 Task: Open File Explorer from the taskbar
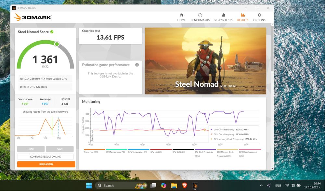tap(174, 185)
